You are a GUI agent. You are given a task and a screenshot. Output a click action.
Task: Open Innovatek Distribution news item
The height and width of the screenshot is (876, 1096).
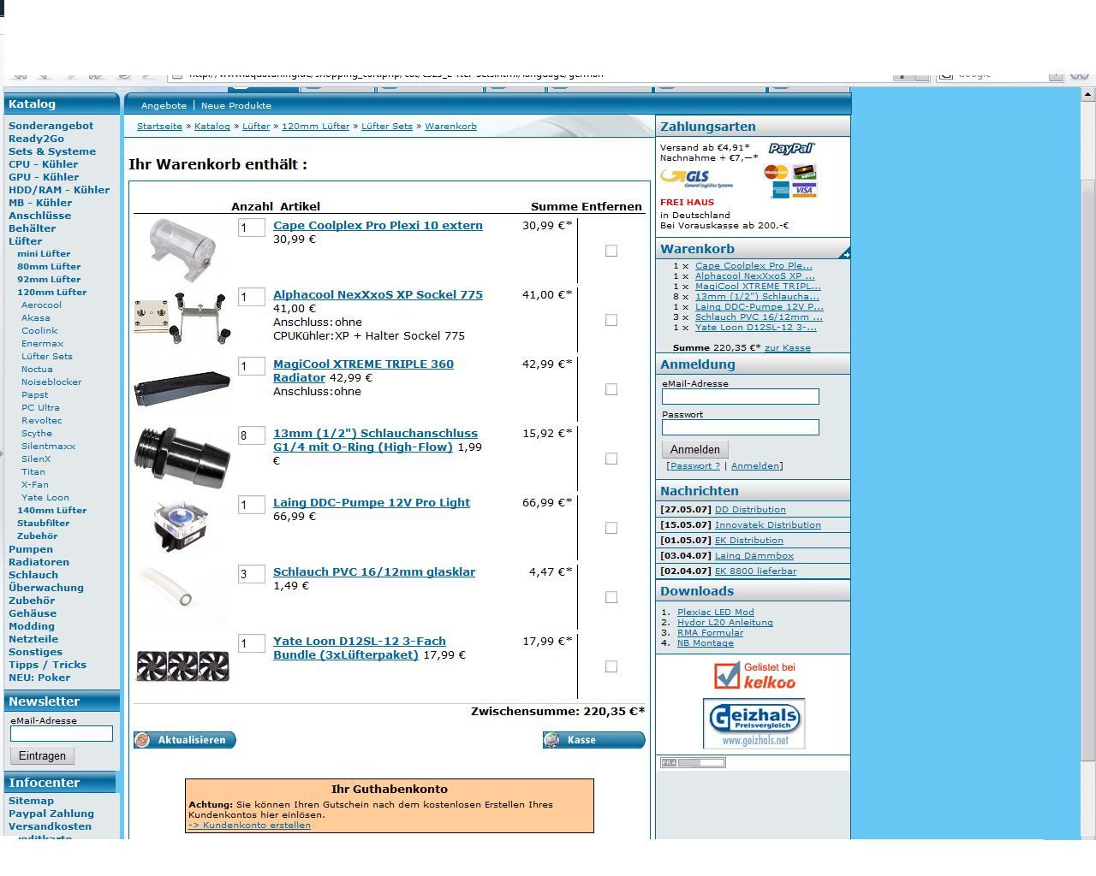click(768, 525)
